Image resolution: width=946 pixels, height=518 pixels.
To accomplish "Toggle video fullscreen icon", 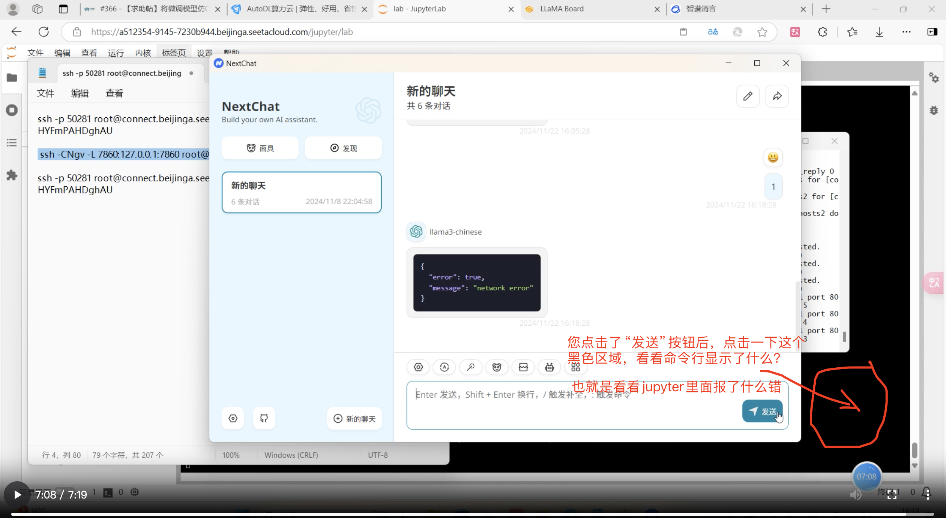I will point(892,494).
